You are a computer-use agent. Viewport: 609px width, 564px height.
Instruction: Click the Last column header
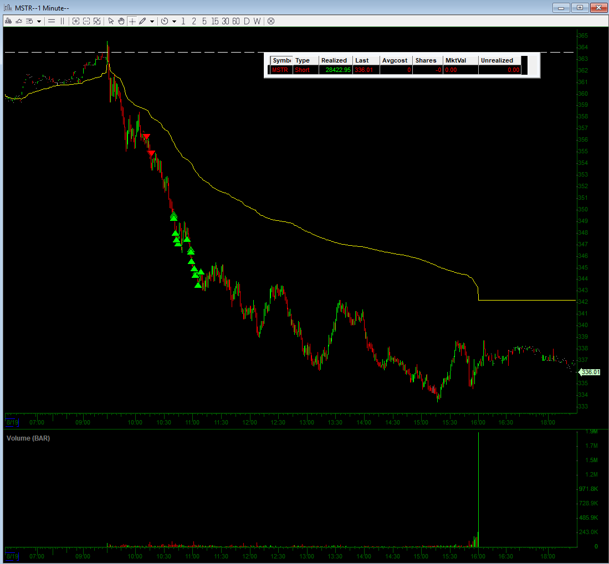(366, 60)
